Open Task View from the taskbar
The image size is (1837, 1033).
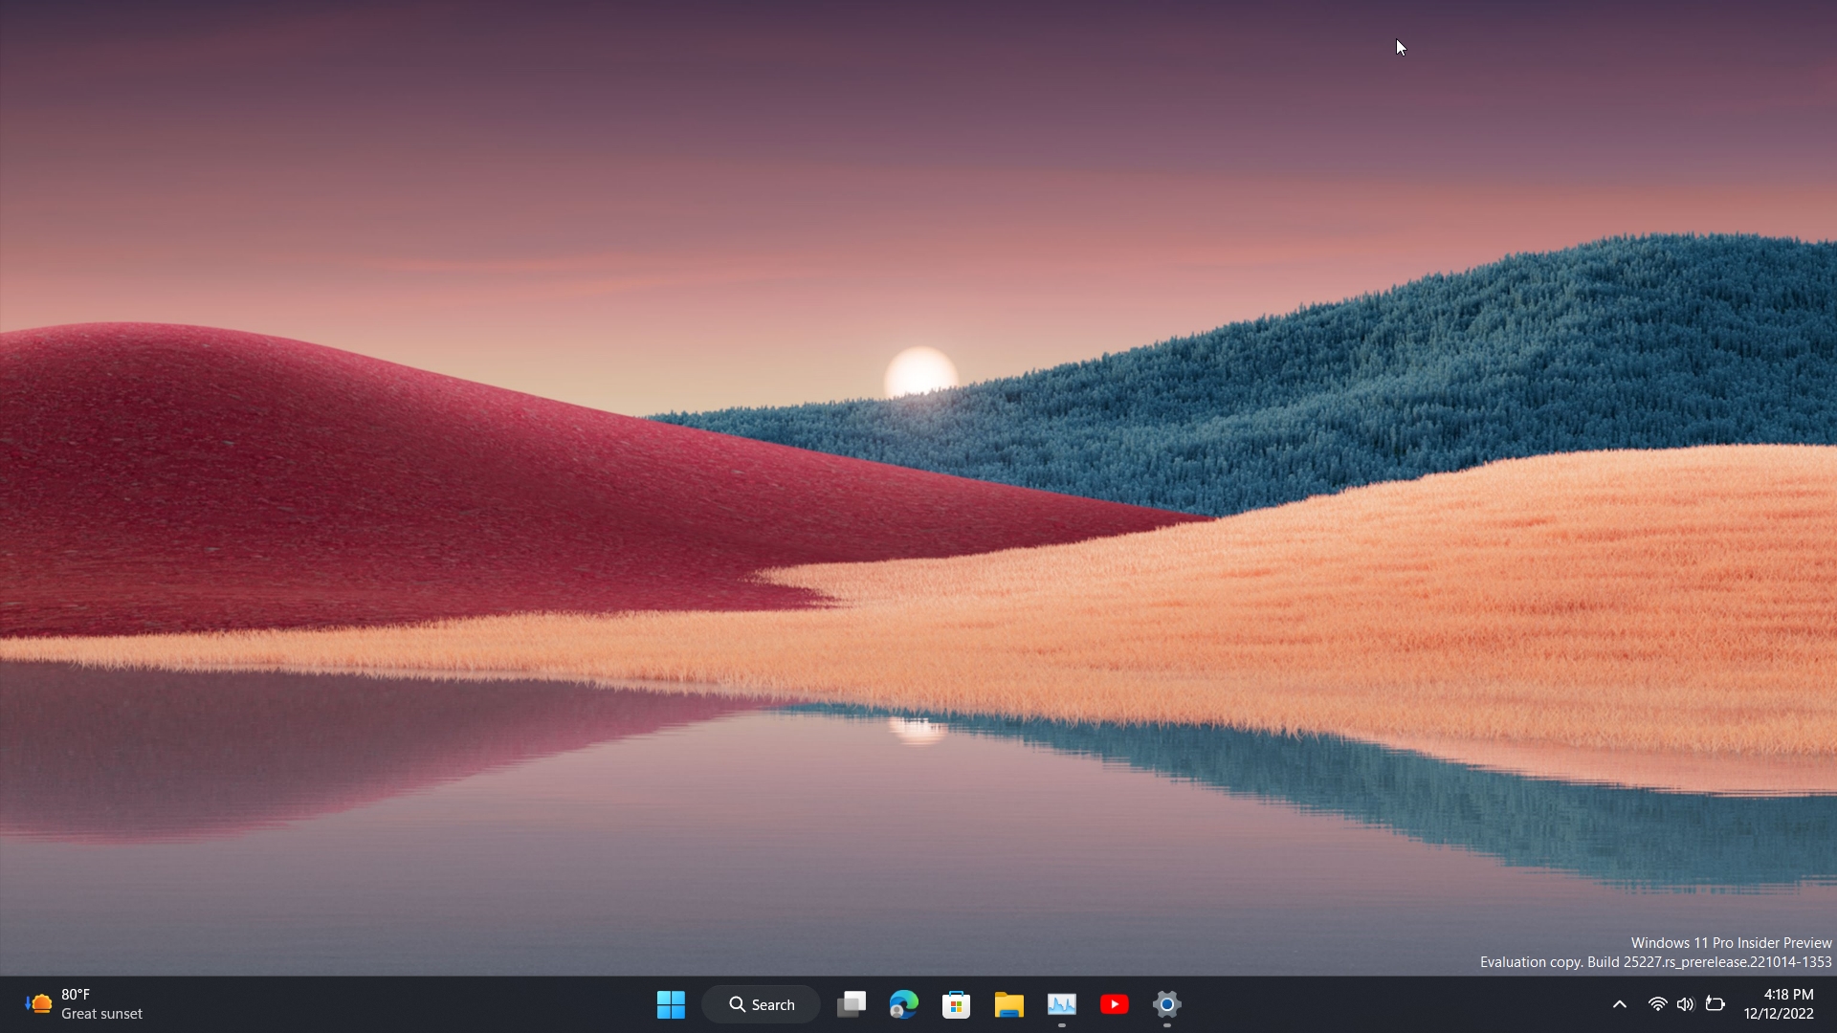click(852, 1004)
